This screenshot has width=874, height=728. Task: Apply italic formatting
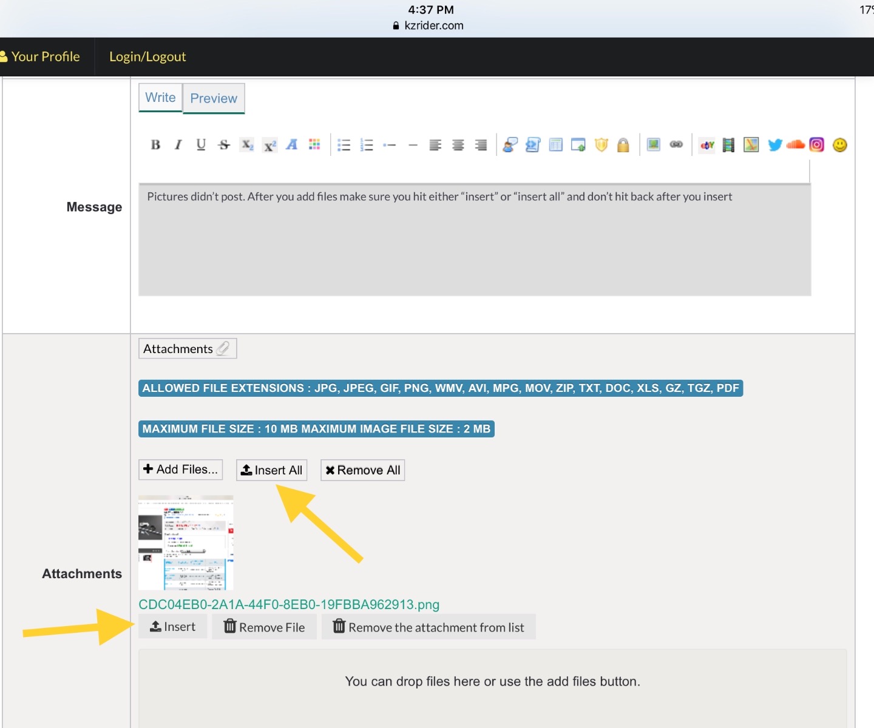[x=178, y=144]
